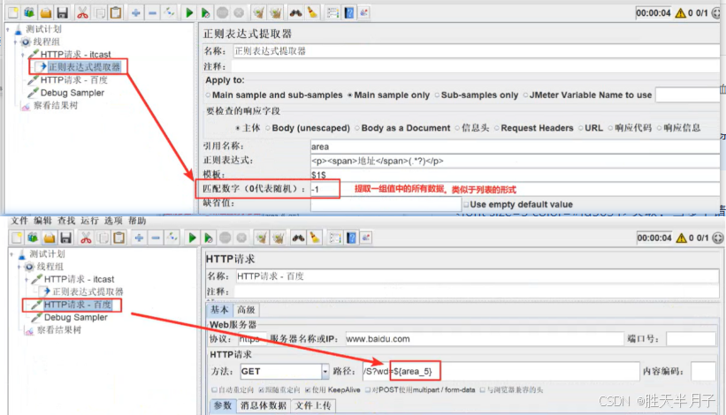Toggle '跟随重定向' checkbox

pos(261,390)
